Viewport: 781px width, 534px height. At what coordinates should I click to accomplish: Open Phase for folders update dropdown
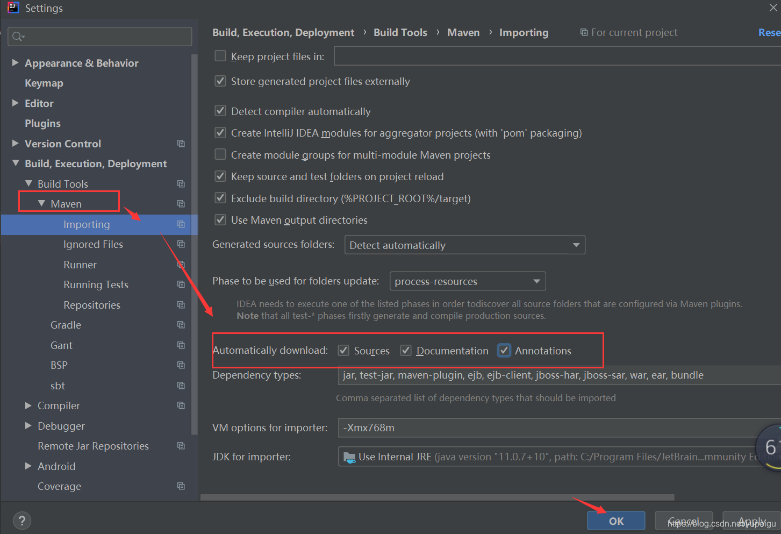[467, 281]
